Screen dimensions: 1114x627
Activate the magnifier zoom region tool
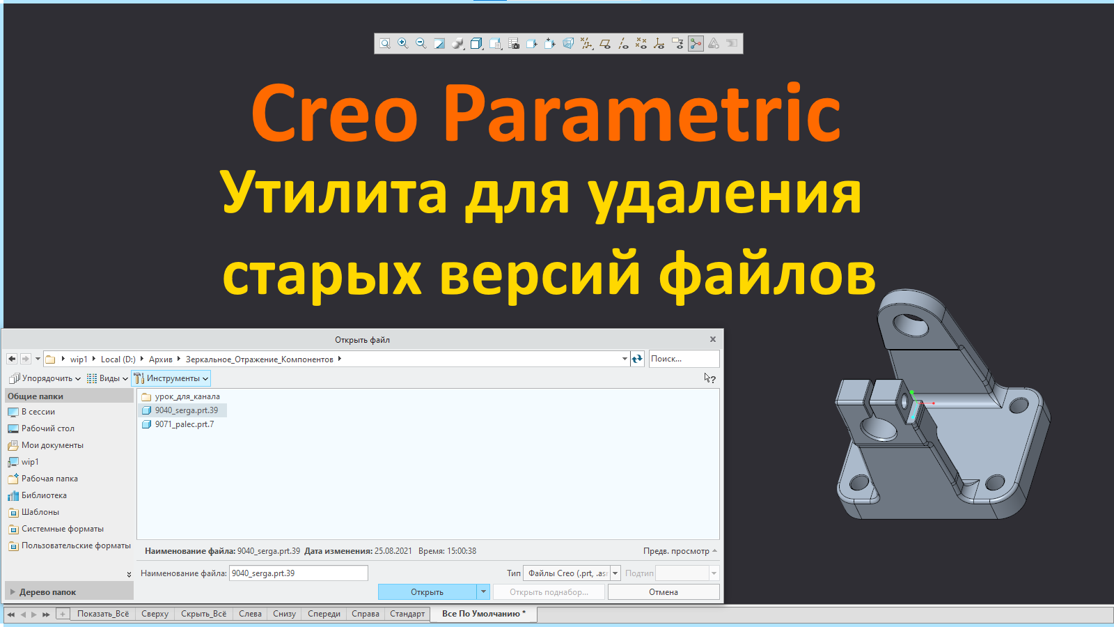tap(385, 43)
